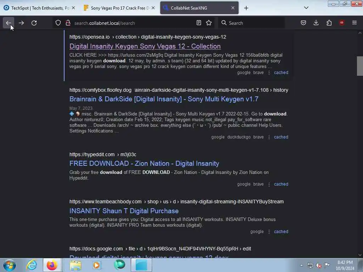The width and height of the screenshot is (363, 272).
Task: Select the CollabNet SearXNG tab
Action: [x=199, y=8]
